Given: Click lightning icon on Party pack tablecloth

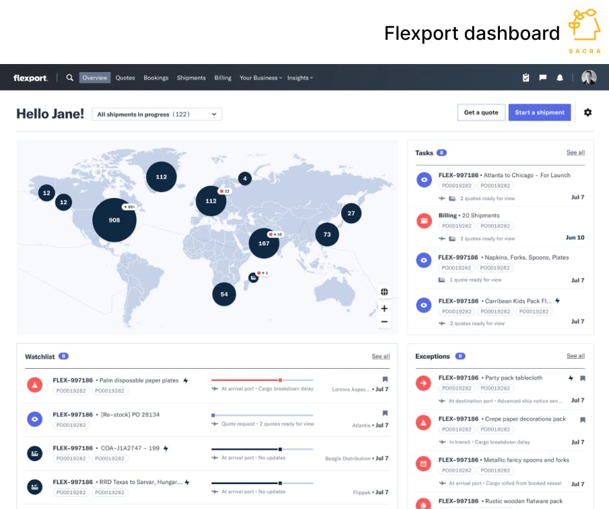Looking at the screenshot, I should [x=571, y=378].
